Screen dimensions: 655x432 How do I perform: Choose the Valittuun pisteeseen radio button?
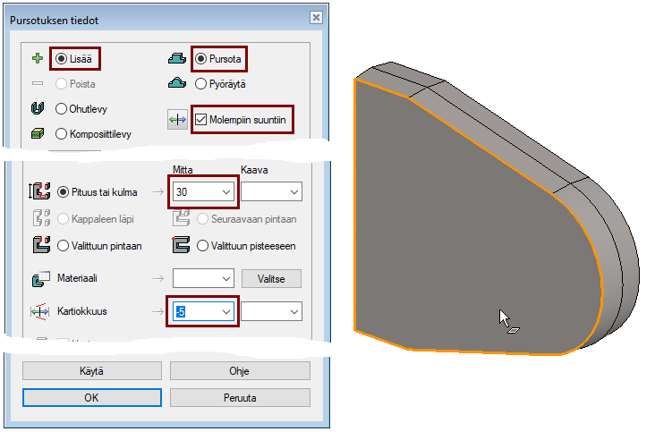tap(203, 246)
